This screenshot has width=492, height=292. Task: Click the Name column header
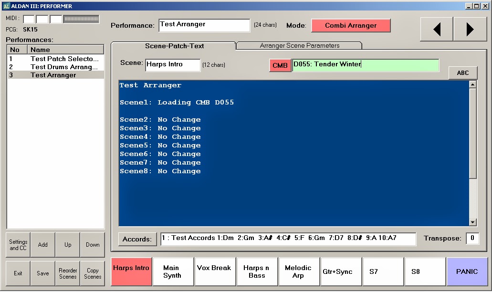coord(65,50)
